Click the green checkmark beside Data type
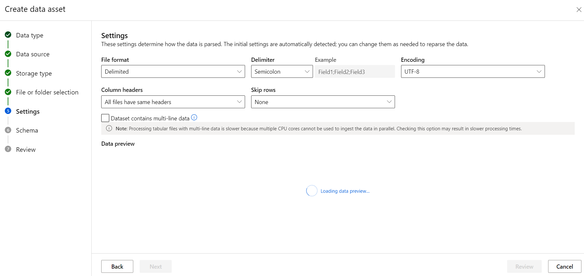The image size is (584, 276). (x=8, y=35)
